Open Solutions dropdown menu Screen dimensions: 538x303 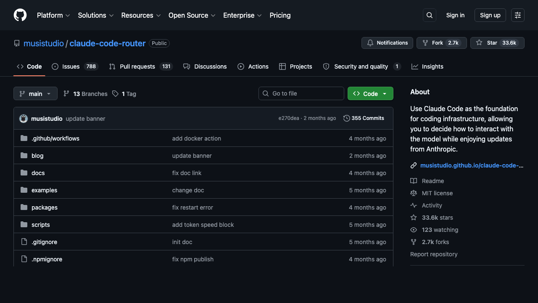point(96,15)
